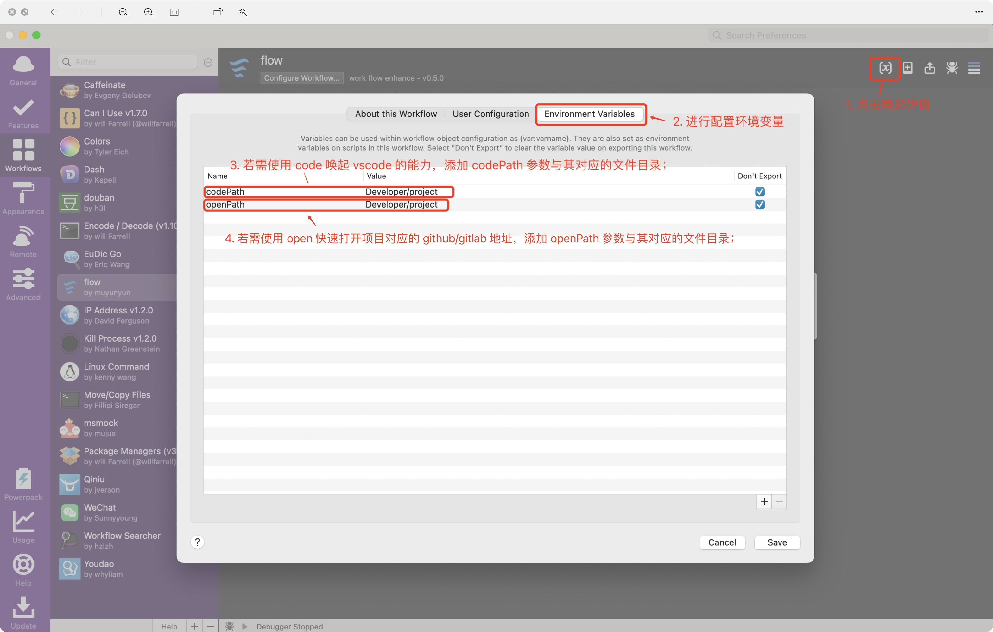Open Remote section in sidebar

(23, 241)
